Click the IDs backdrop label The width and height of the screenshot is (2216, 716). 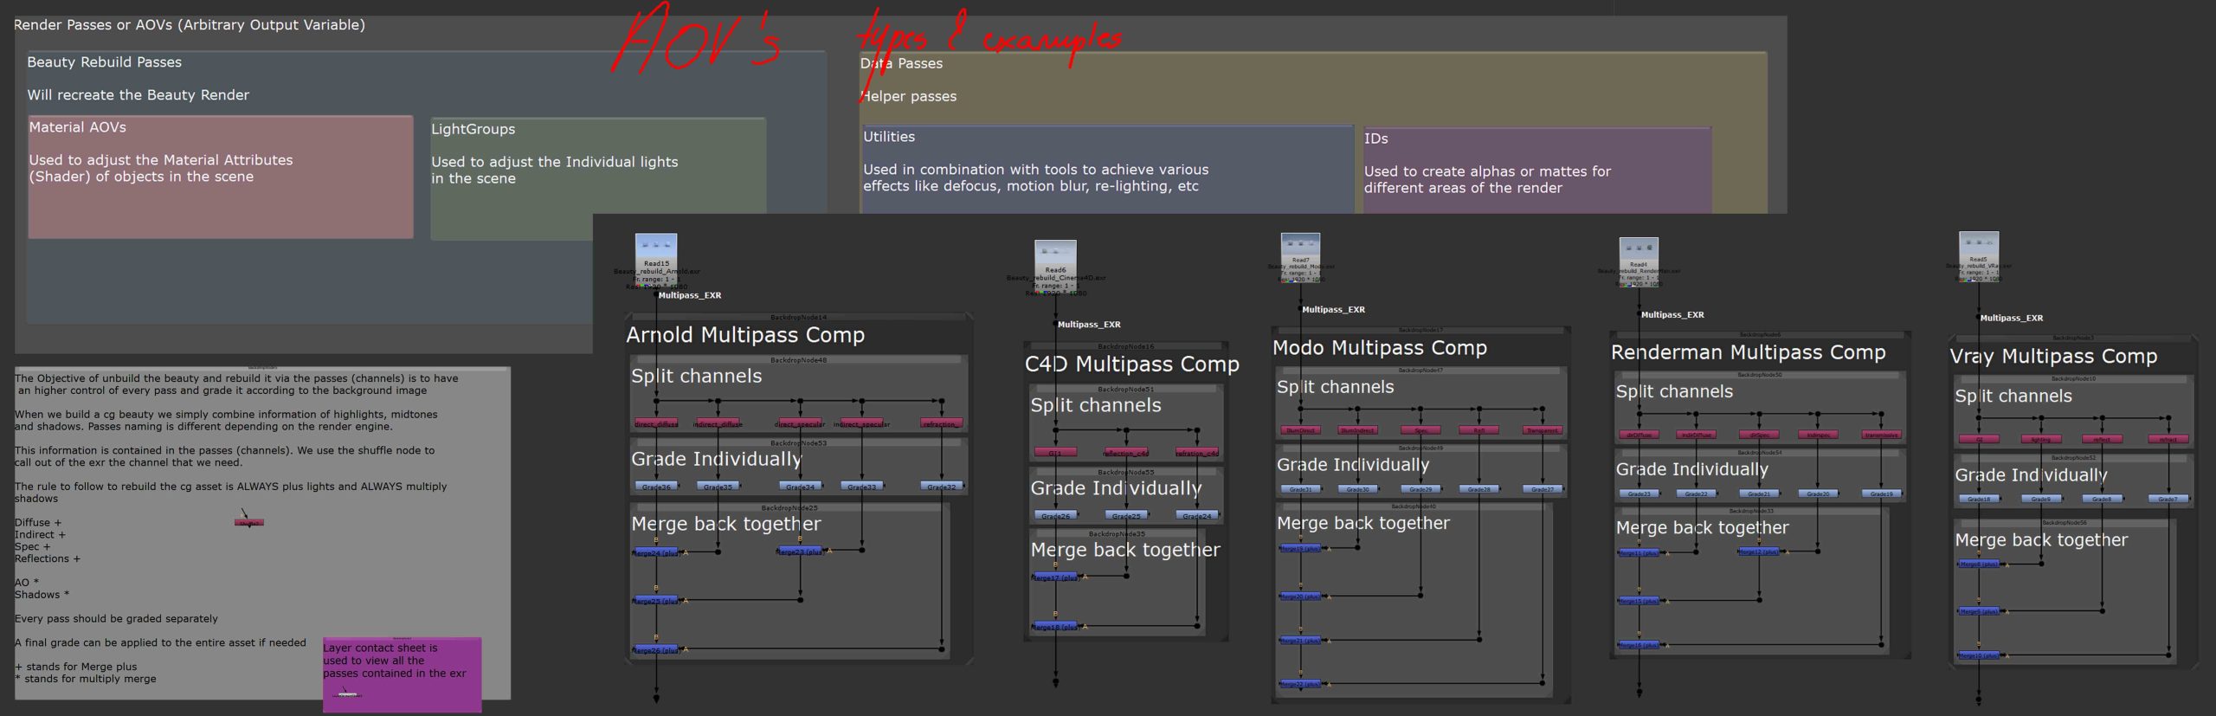(1375, 139)
